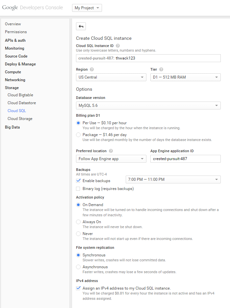Collapse the Storage section

(x=12, y=88)
